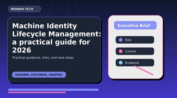Click the MUAWIA TECH badge
Viewport: 177px width, 98px height.
click(25, 9)
